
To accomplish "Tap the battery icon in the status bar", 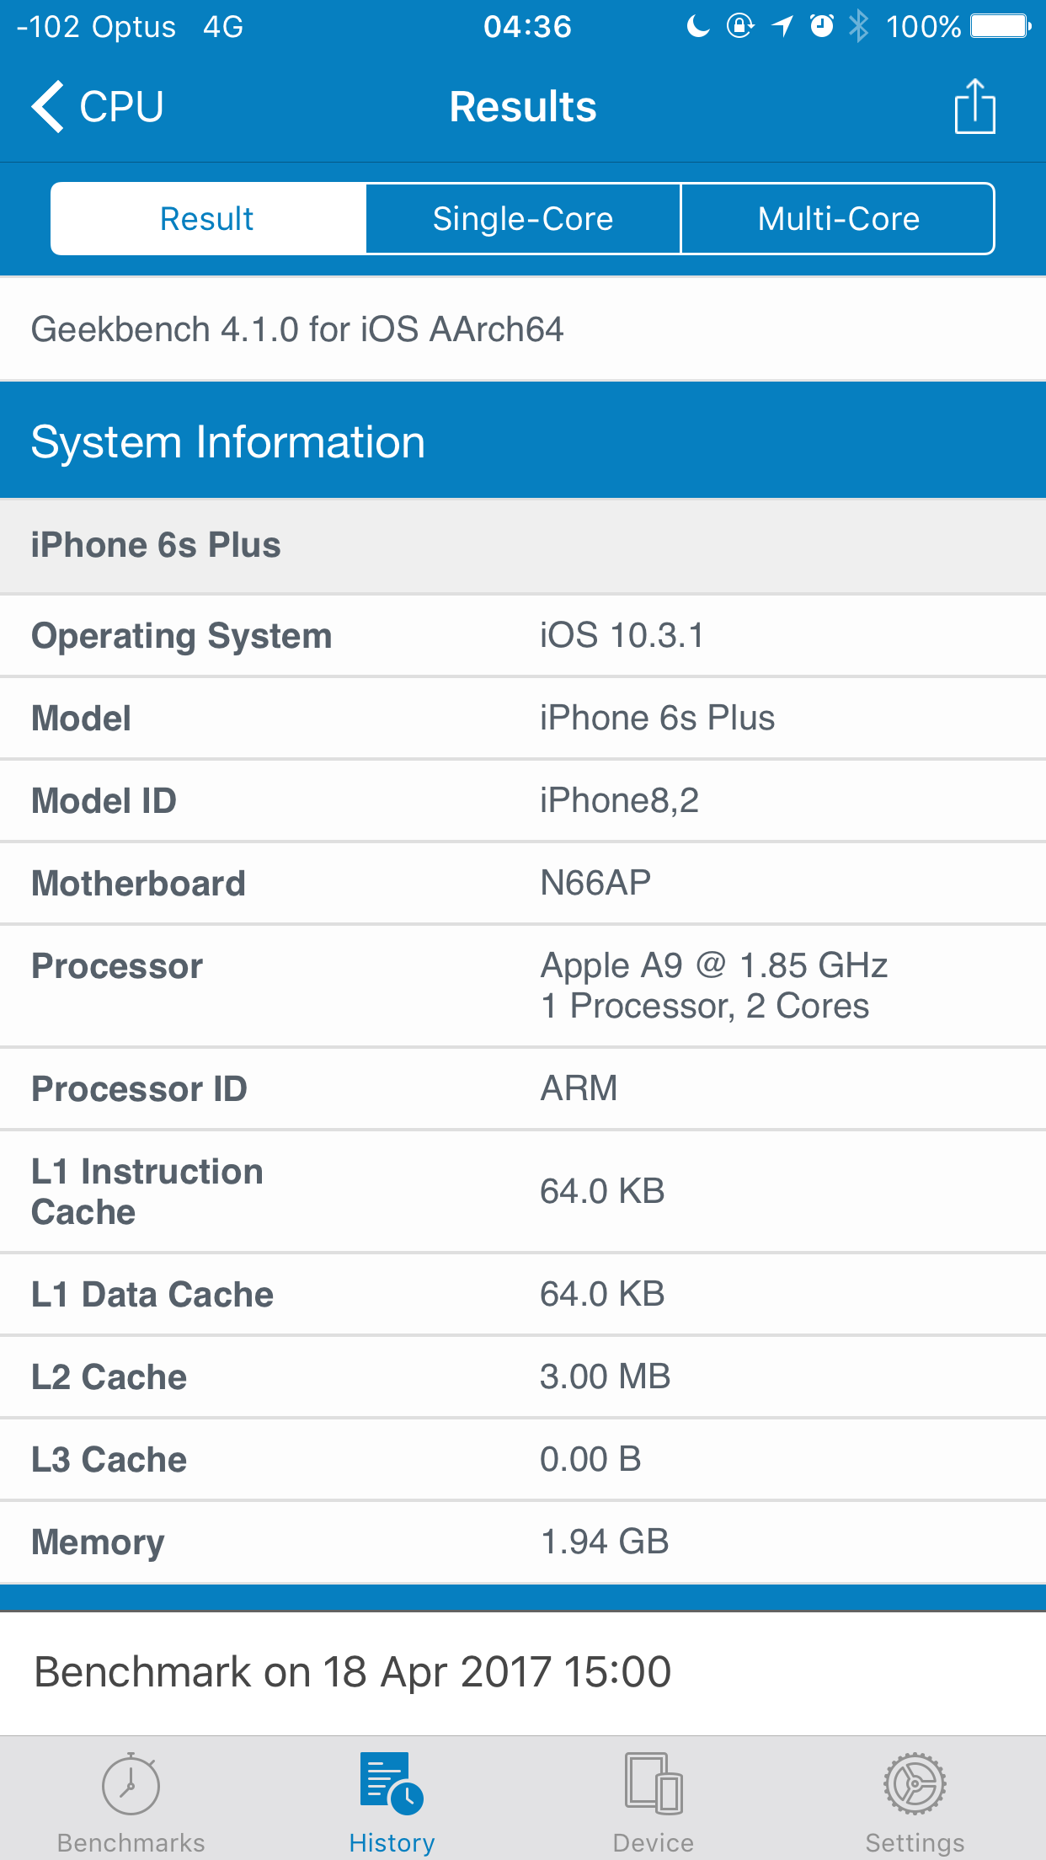I will pos(1000,27).
